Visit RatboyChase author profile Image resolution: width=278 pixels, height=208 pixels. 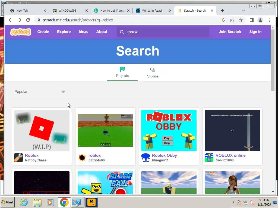click(x=36, y=160)
